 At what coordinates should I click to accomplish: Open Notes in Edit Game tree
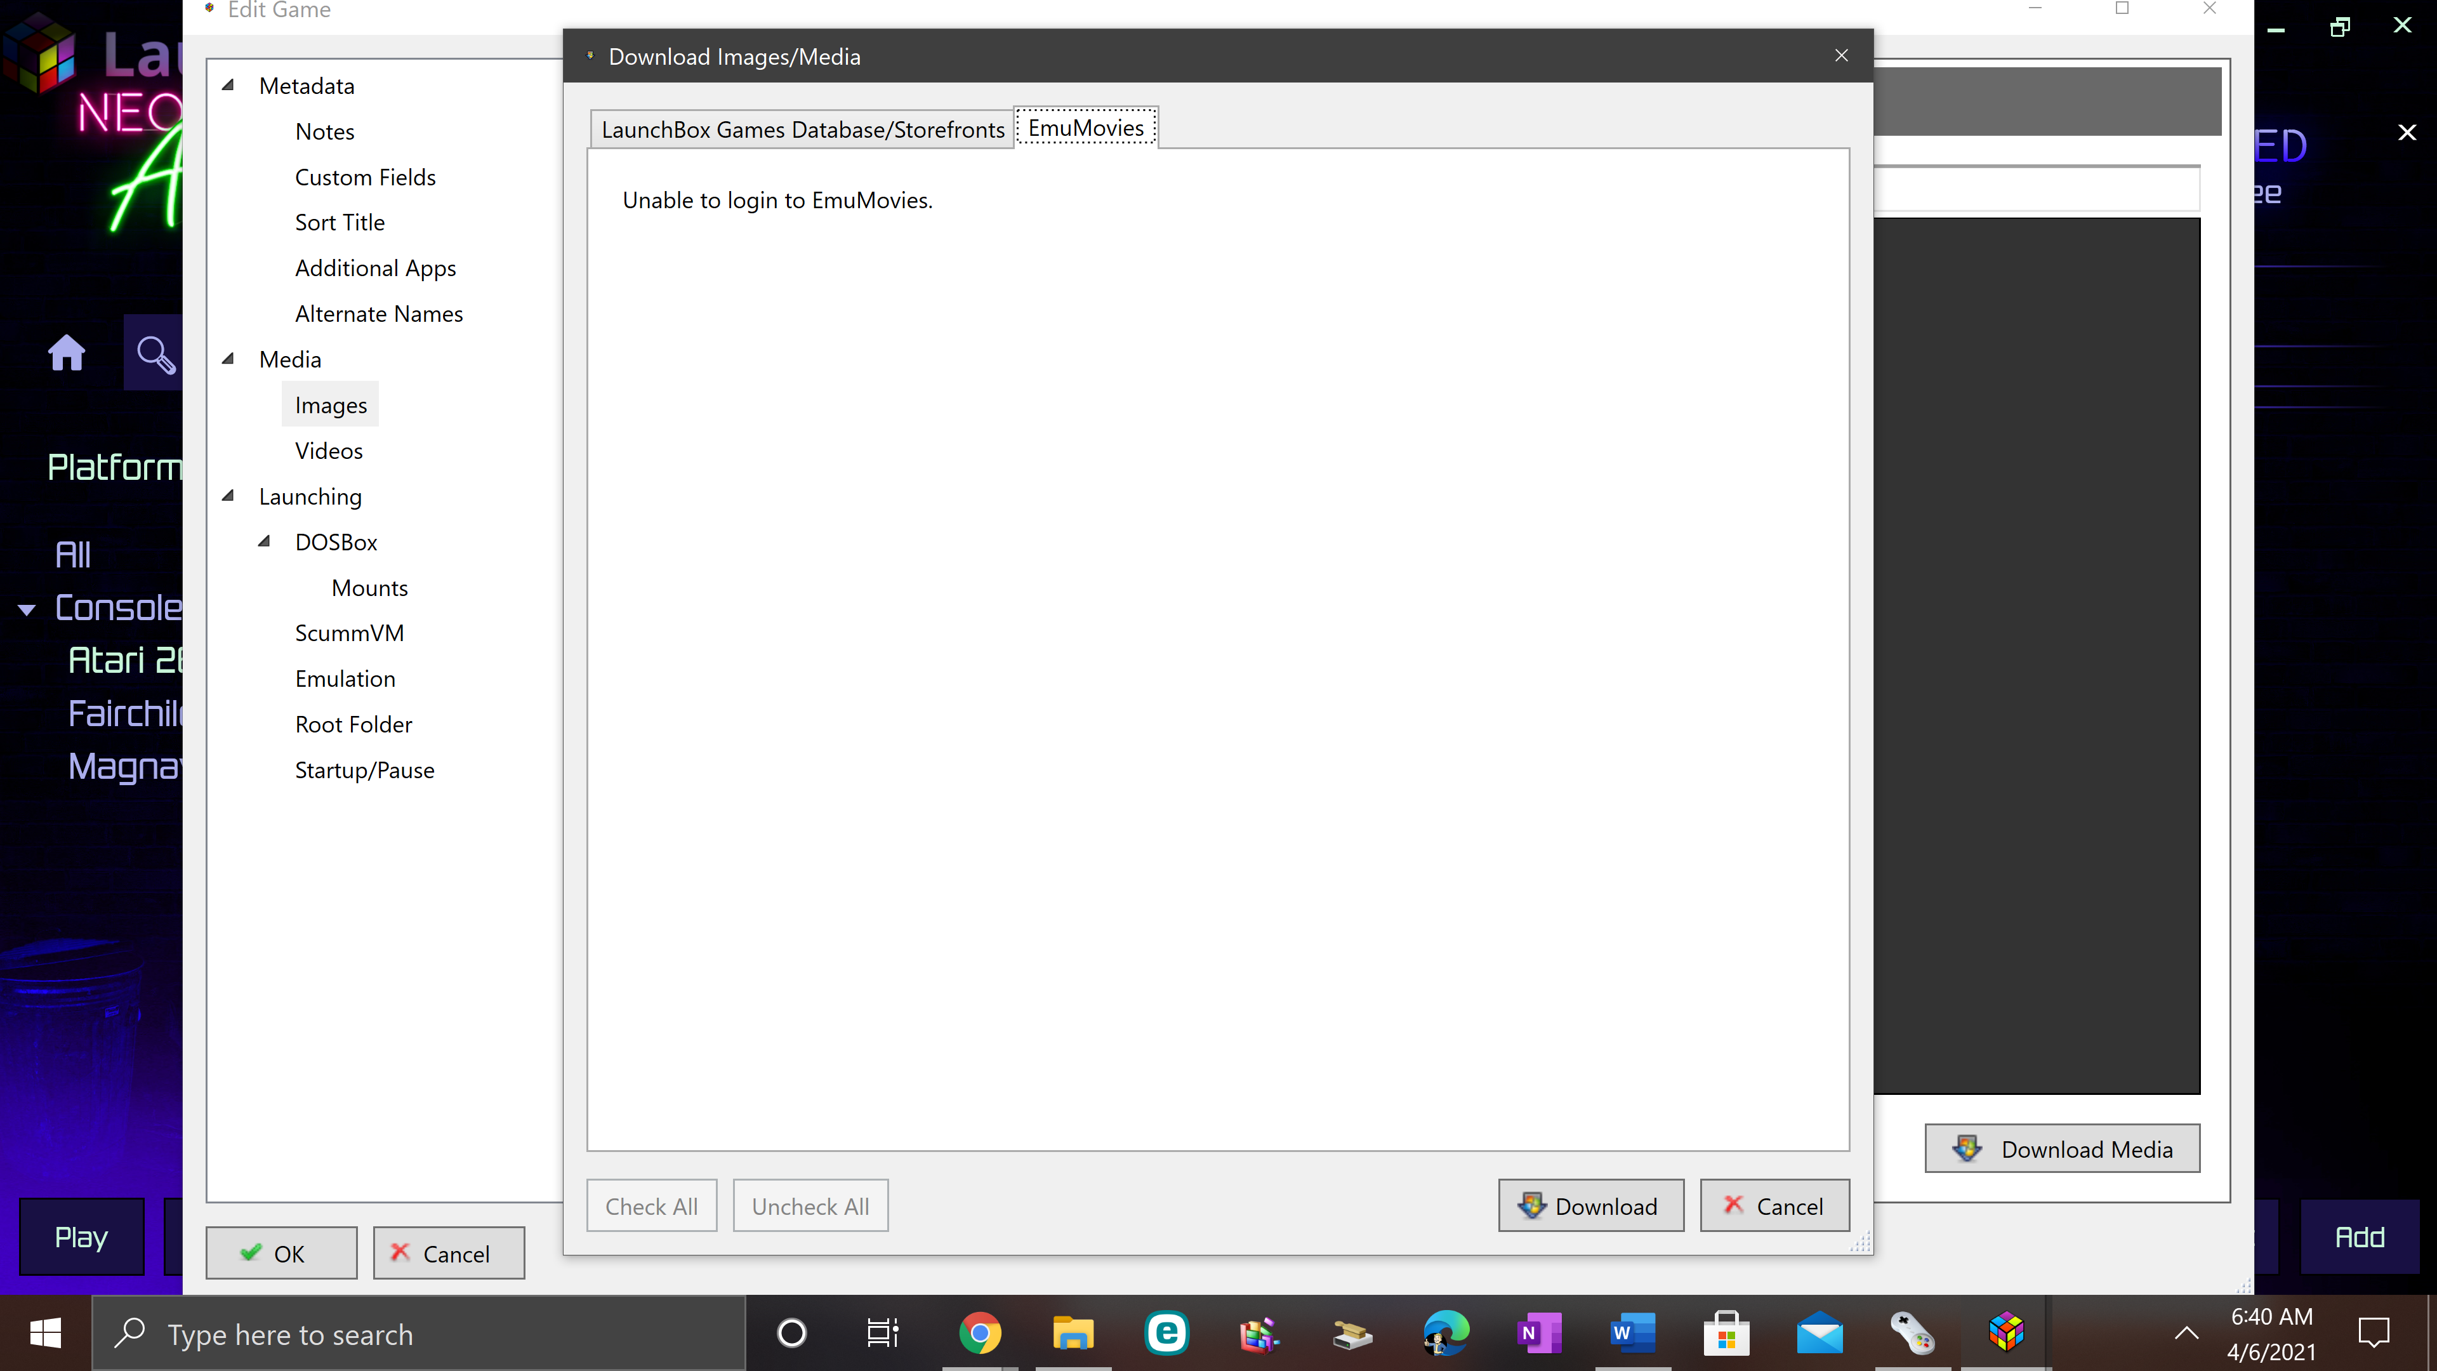324,131
